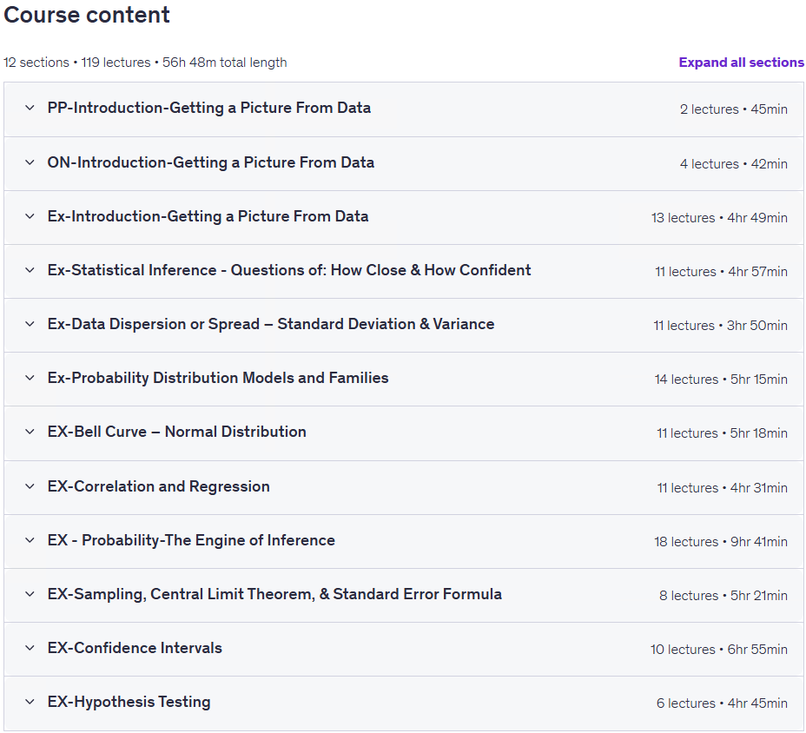Open the Ex-Introduction-Getting a Picture From Data title
This screenshot has width=806, height=733.
pos(208,216)
